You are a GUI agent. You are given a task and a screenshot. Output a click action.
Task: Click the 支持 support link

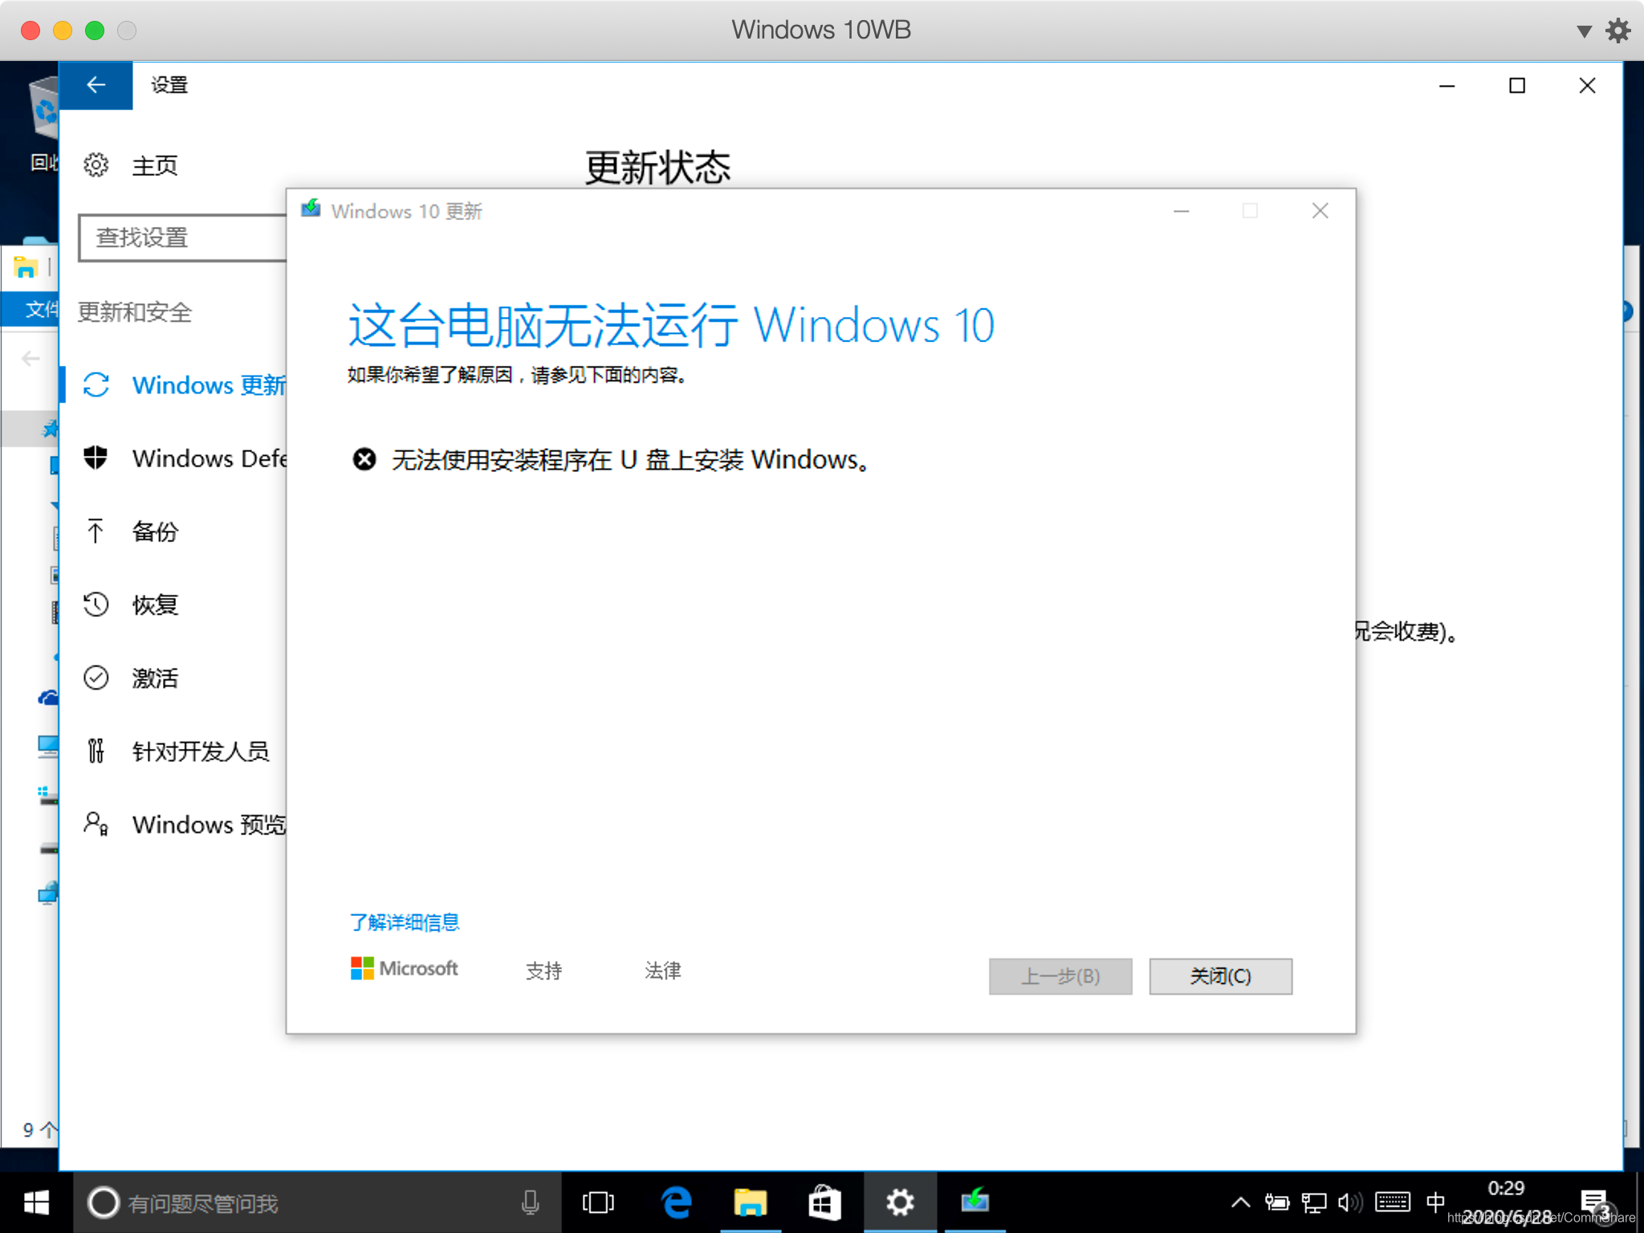pyautogui.click(x=543, y=971)
